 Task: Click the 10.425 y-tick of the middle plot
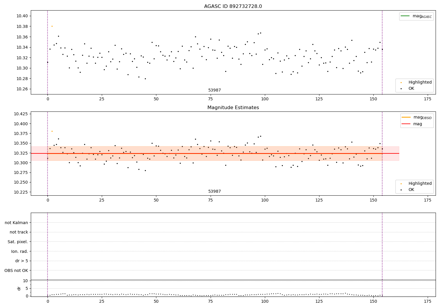(21, 114)
